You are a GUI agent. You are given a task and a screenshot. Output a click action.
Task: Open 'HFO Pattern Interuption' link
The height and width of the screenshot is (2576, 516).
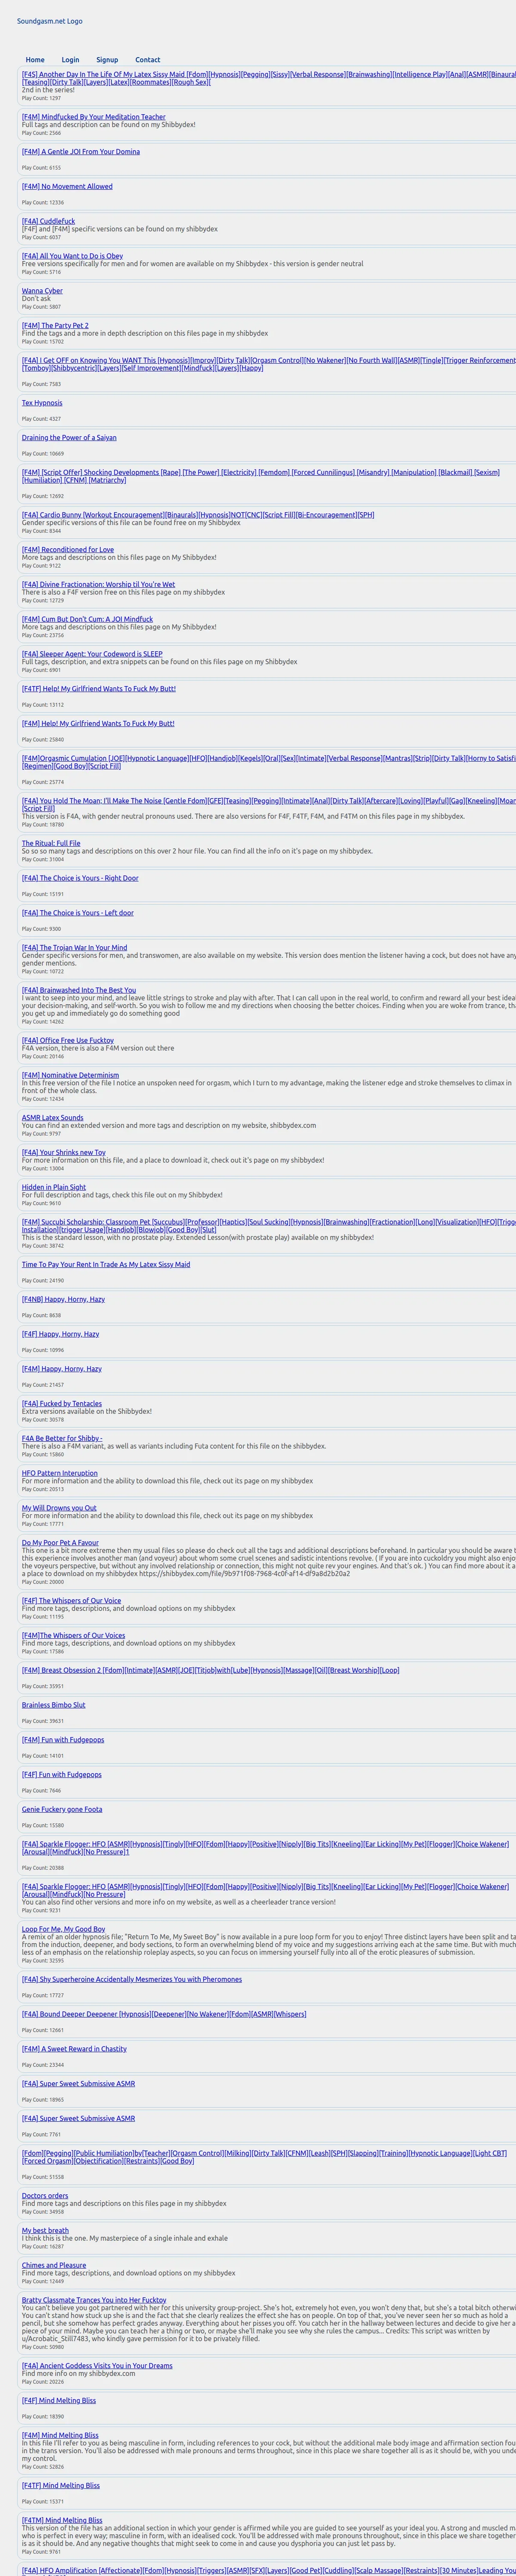pyautogui.click(x=60, y=1473)
